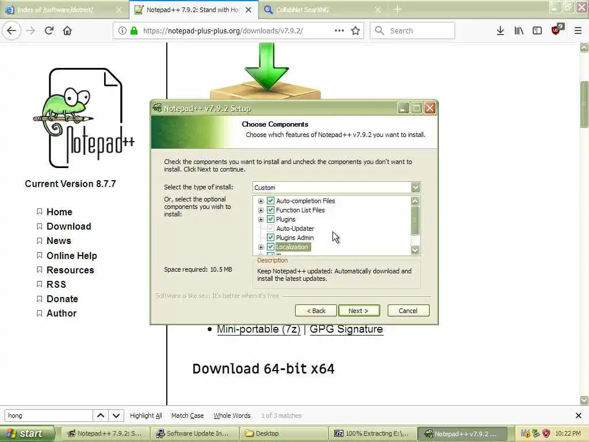
Task: Bookmark this page with star icon
Action: point(355,31)
